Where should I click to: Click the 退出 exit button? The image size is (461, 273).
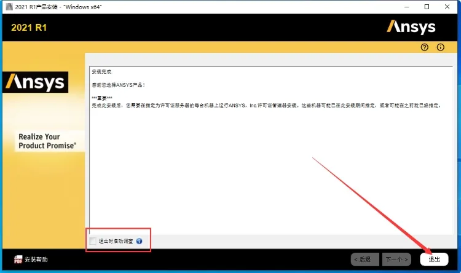pos(434,259)
